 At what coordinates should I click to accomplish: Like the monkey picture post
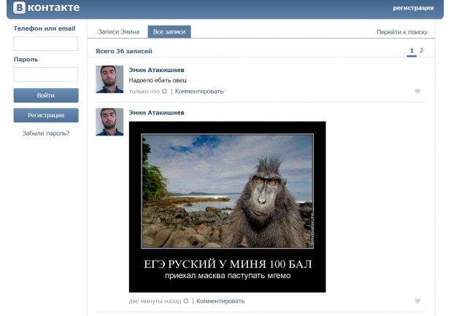417,301
